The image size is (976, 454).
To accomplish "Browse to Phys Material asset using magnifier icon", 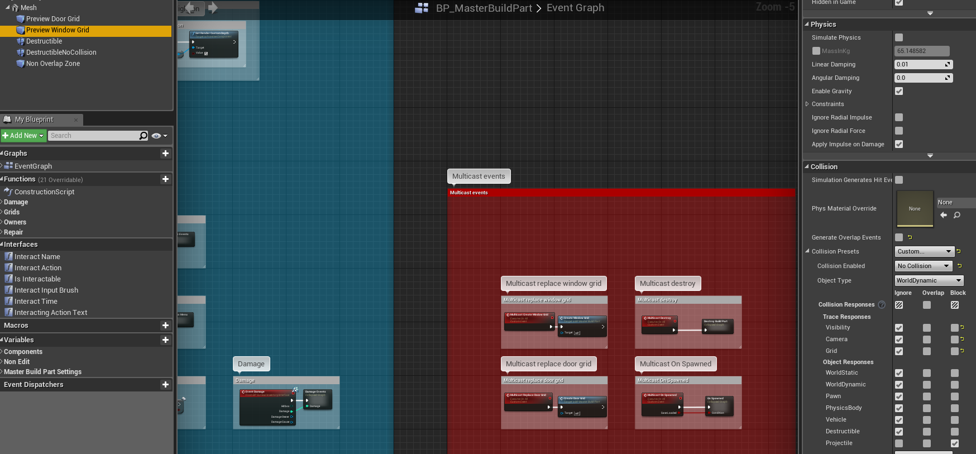I will 957,215.
